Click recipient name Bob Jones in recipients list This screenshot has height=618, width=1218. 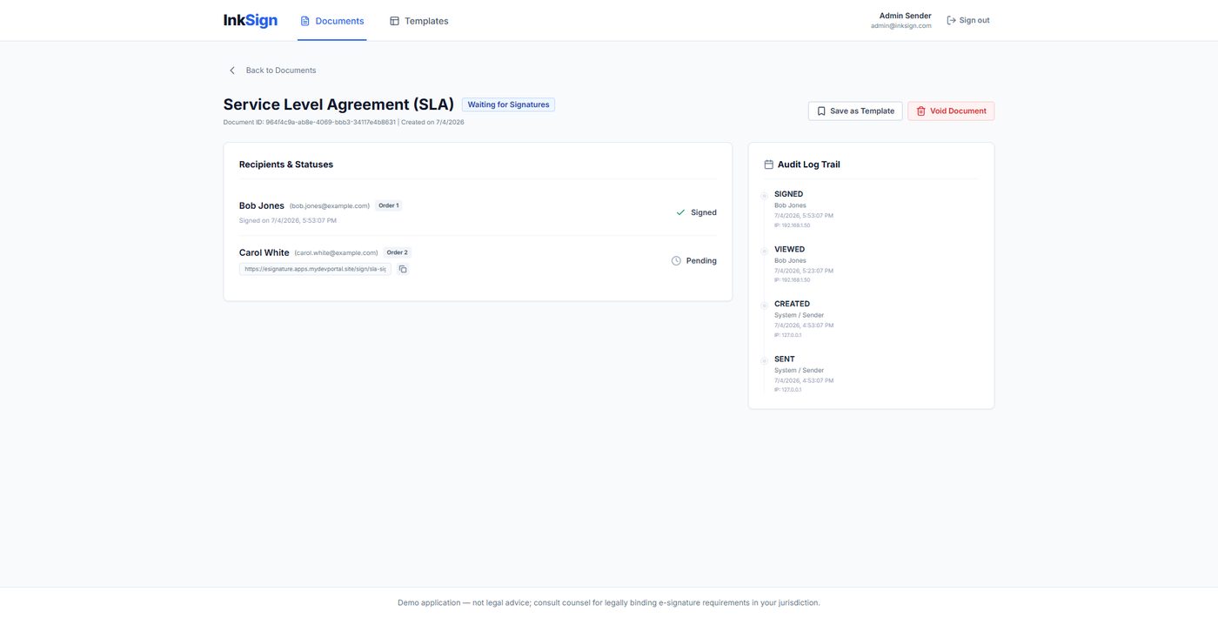click(x=262, y=206)
